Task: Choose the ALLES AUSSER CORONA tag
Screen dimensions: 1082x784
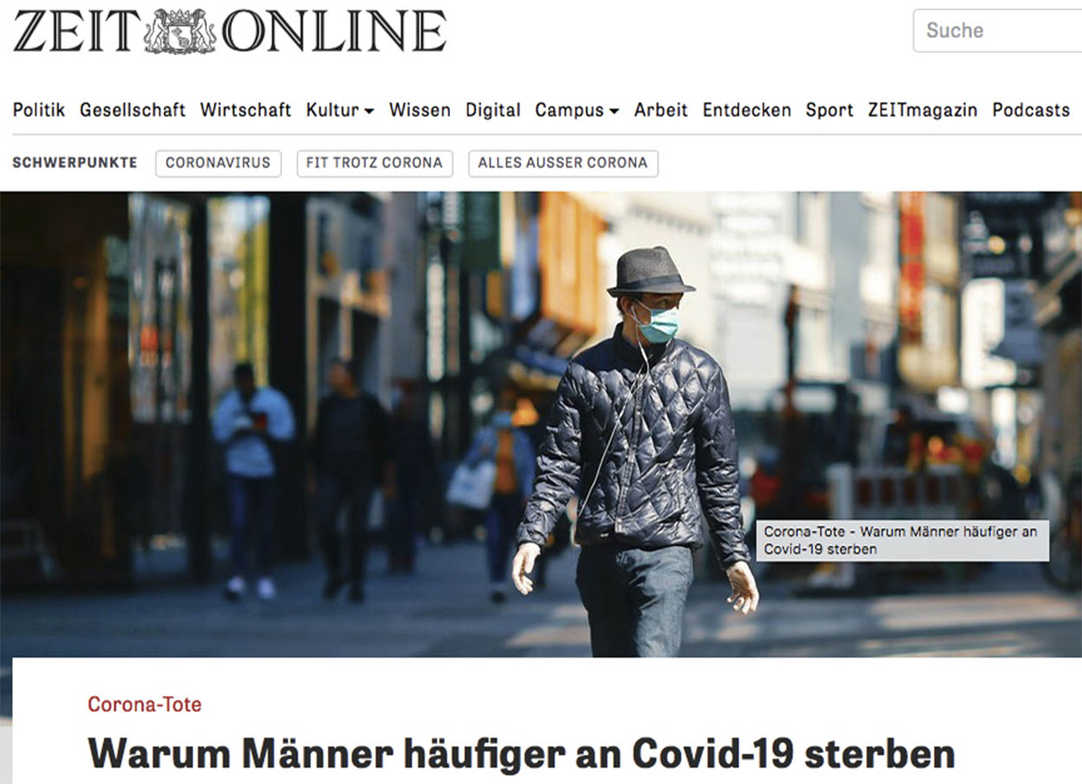Action: (563, 163)
